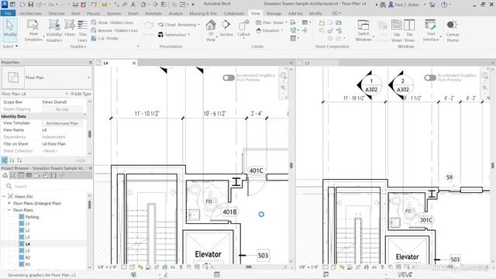The height and width of the screenshot is (279, 496).
Task: Click the Tab Views icon
Action: point(396,31)
